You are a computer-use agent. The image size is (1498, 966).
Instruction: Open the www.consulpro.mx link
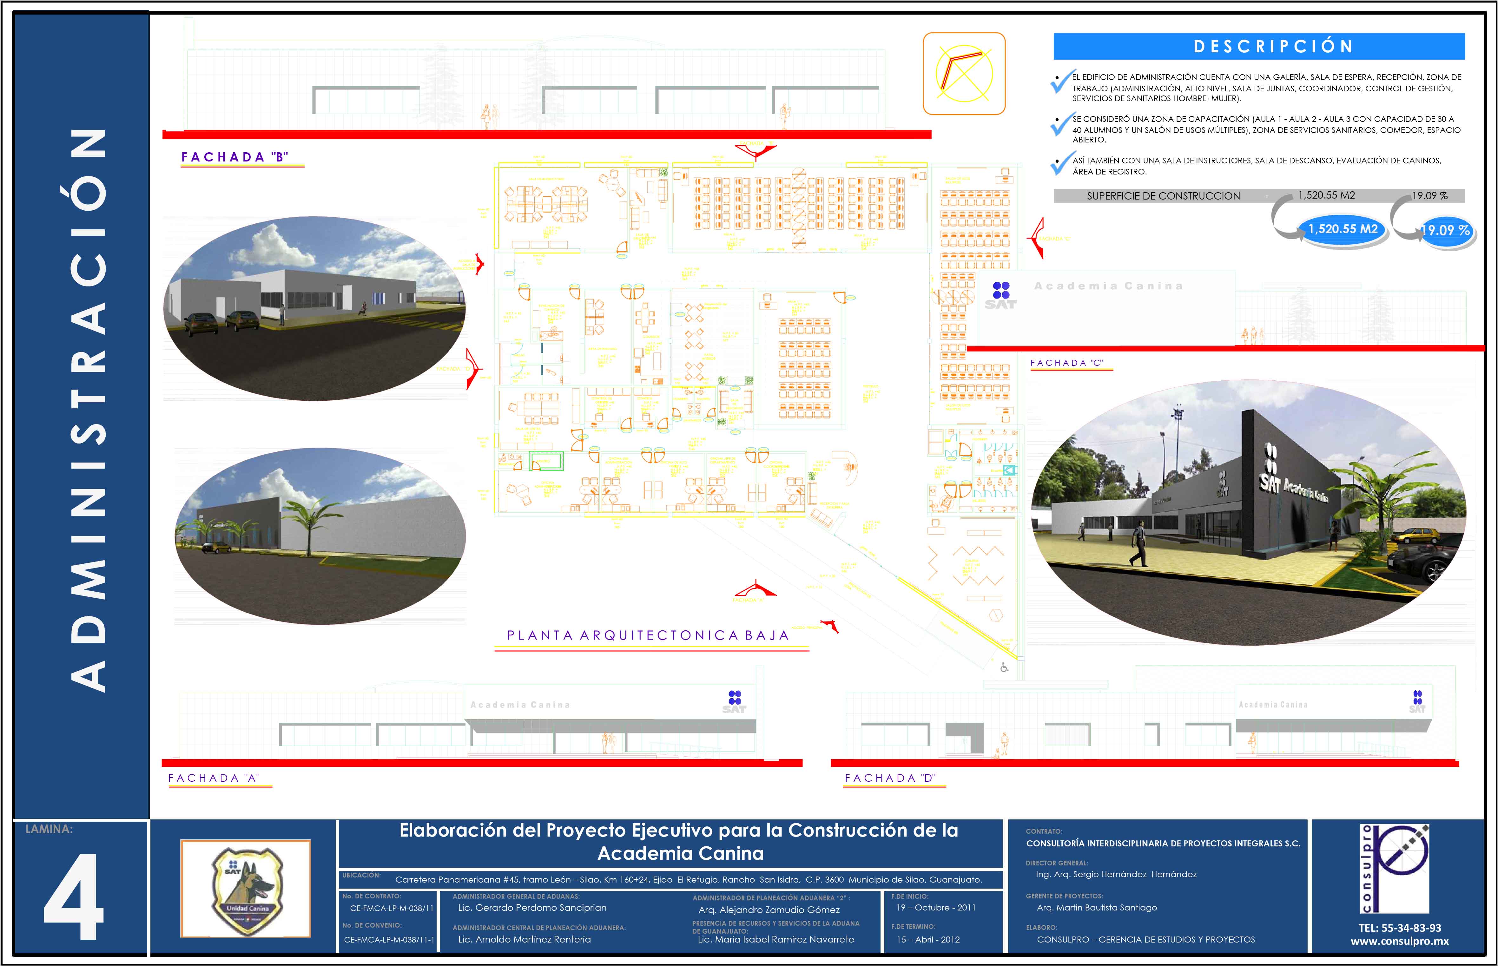1400,941
